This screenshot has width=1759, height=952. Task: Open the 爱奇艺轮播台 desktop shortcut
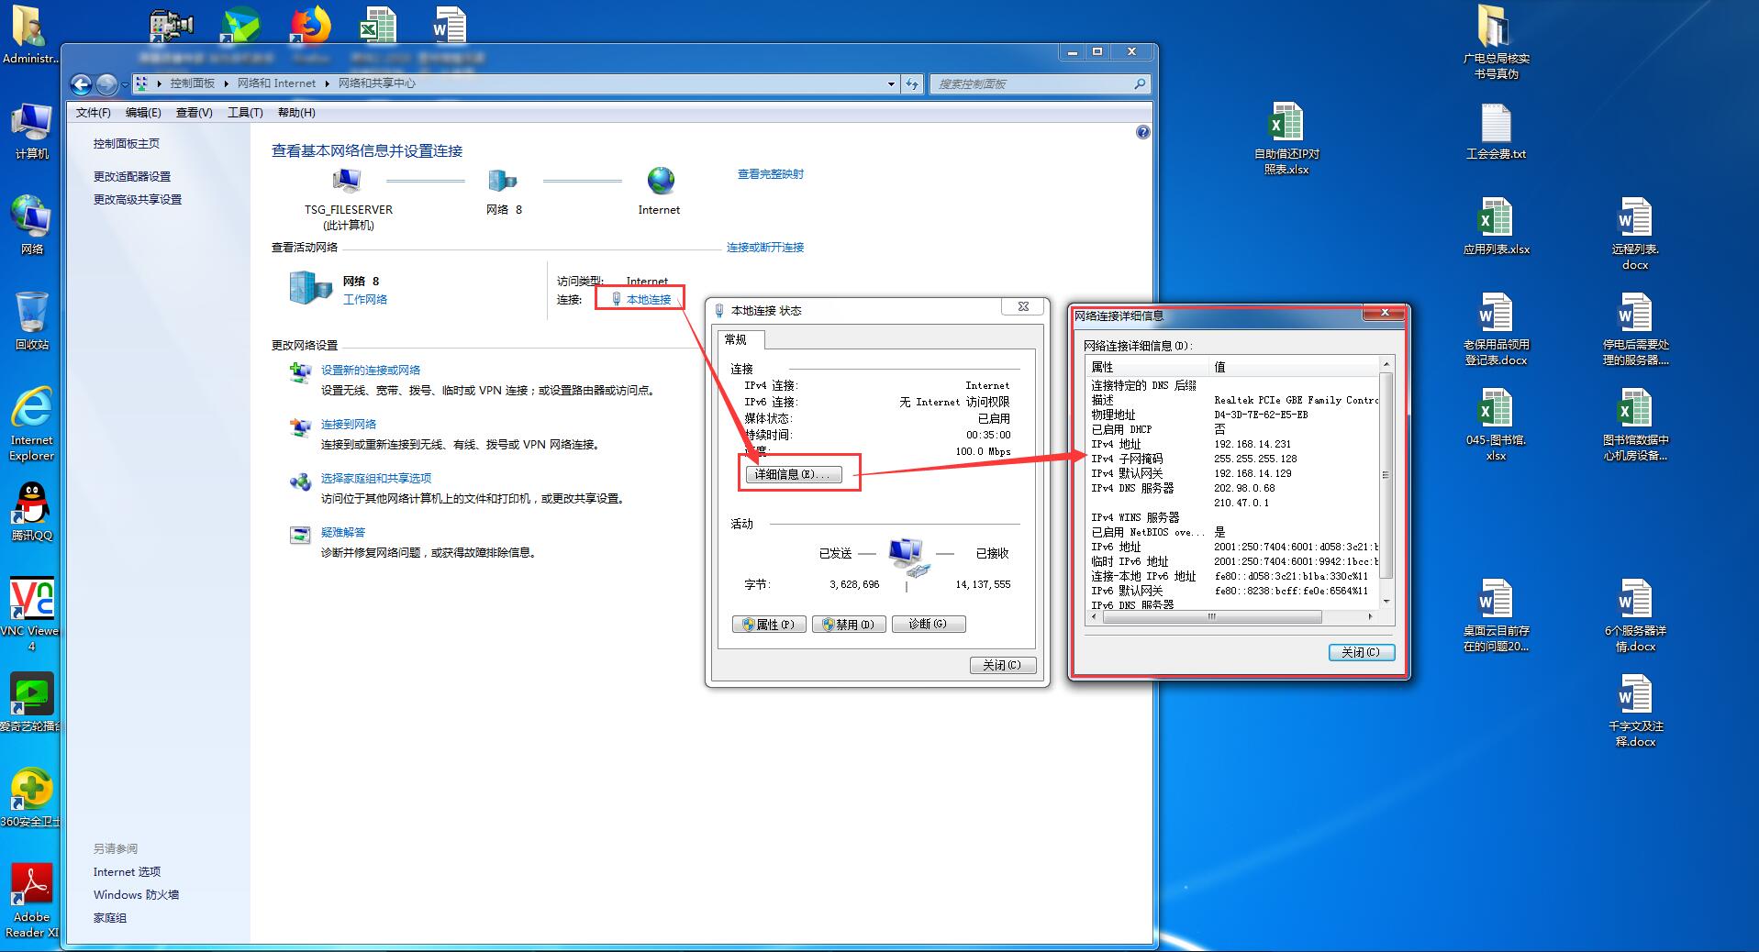[32, 702]
